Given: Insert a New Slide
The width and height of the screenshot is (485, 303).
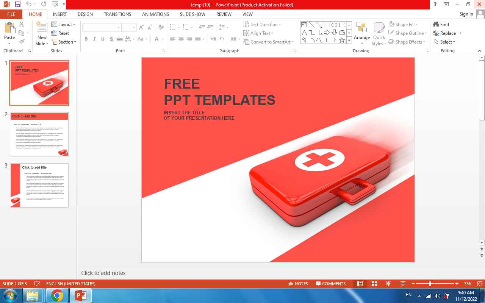Looking at the screenshot, I should pyautogui.click(x=42, y=28).
